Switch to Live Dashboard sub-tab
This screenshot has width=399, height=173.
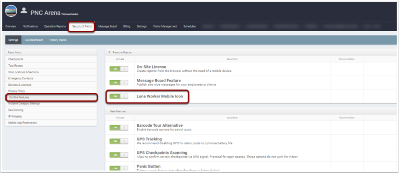[x=34, y=40]
